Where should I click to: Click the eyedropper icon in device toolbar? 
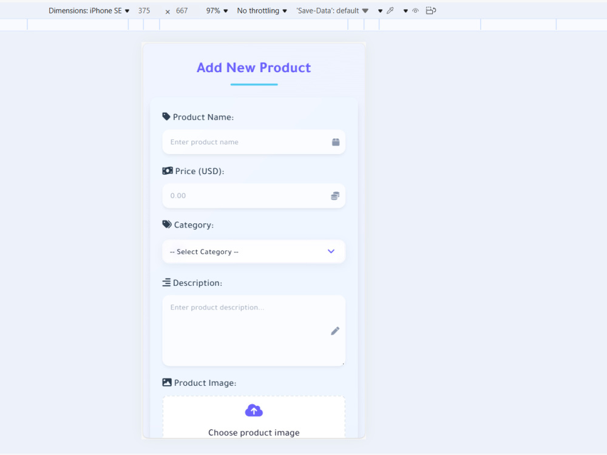[x=390, y=11]
